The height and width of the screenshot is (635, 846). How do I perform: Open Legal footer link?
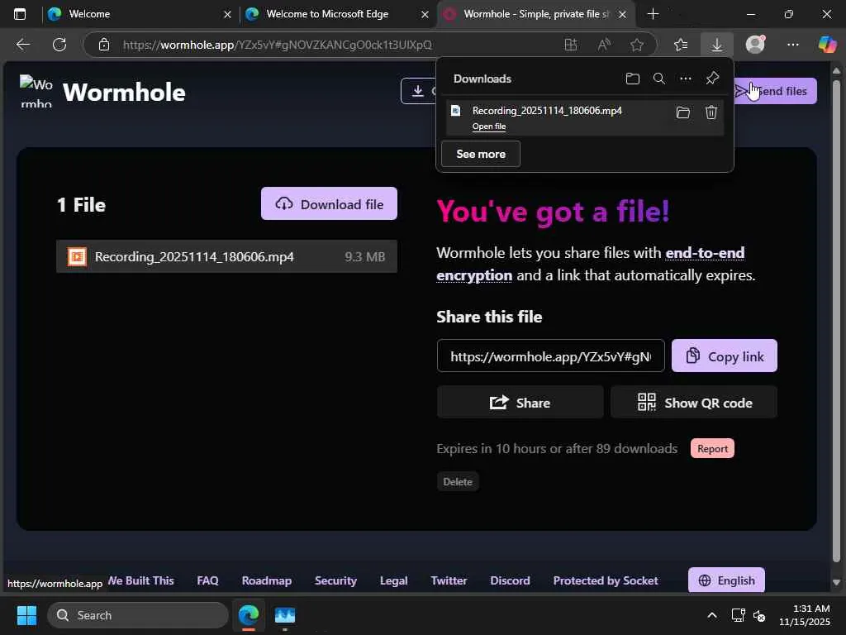pyautogui.click(x=393, y=580)
